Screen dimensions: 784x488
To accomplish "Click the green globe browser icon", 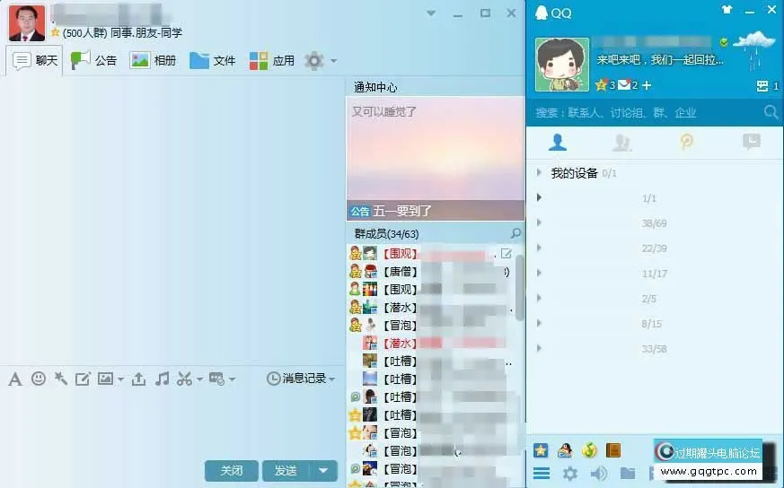I will coord(589,450).
